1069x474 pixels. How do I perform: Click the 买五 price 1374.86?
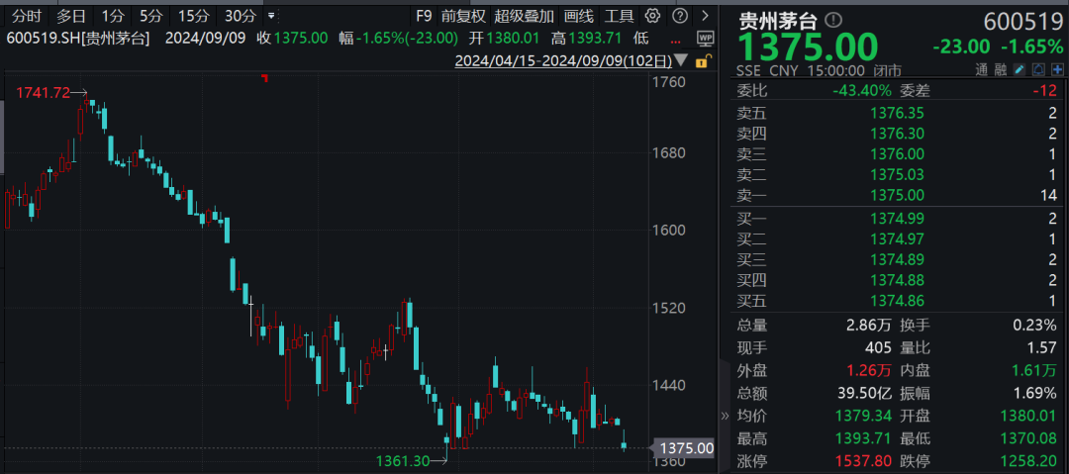tap(897, 300)
